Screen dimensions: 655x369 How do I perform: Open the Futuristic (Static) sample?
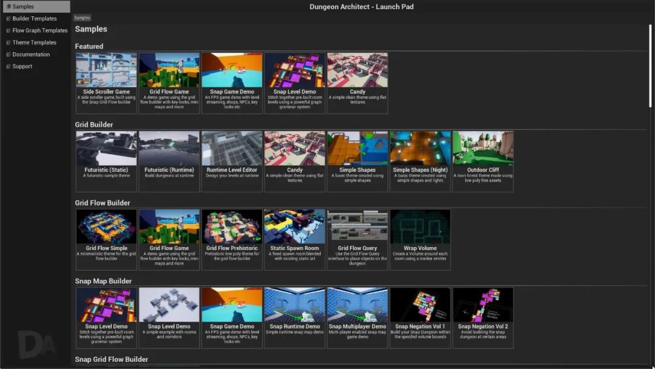[107, 161]
